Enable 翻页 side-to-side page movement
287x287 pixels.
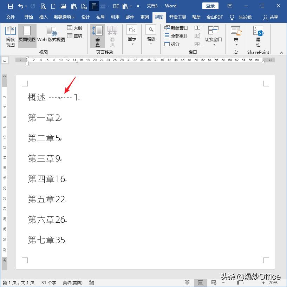[x=112, y=35]
